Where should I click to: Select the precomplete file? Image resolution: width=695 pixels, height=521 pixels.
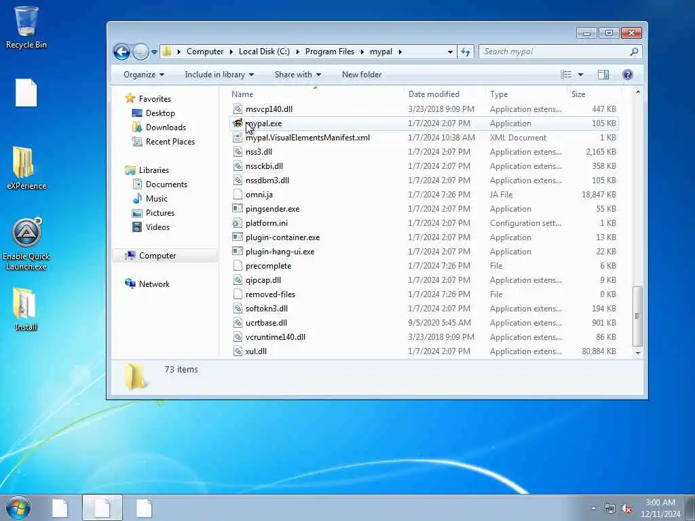268,266
